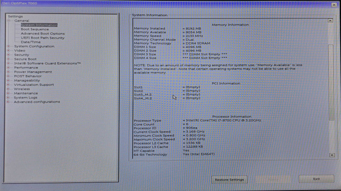Select the Performance category label

coord(26,67)
